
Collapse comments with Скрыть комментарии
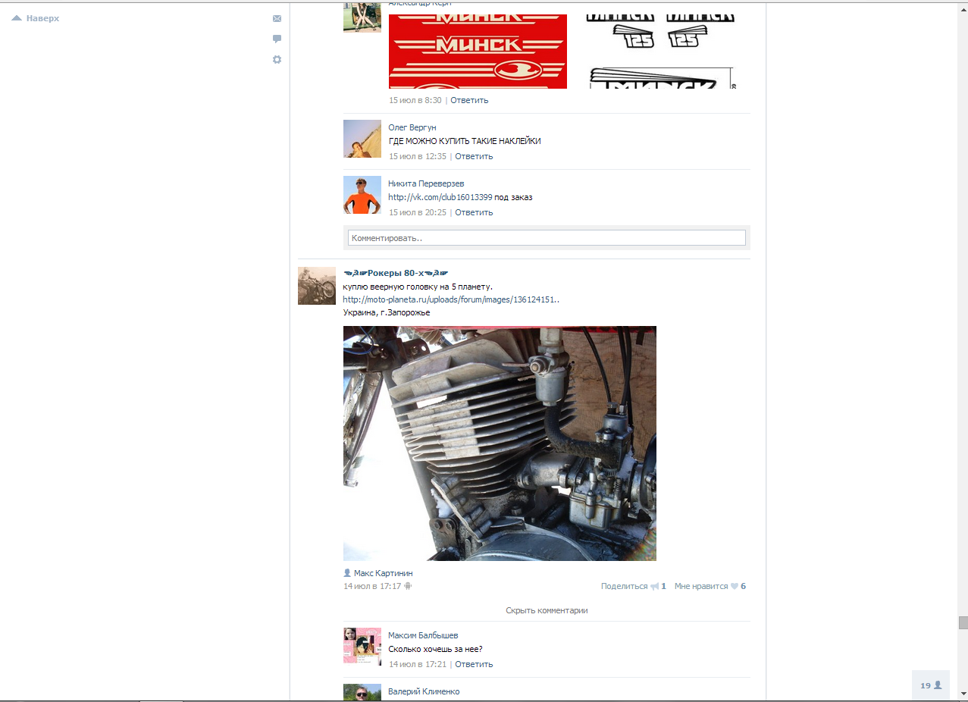coord(547,610)
